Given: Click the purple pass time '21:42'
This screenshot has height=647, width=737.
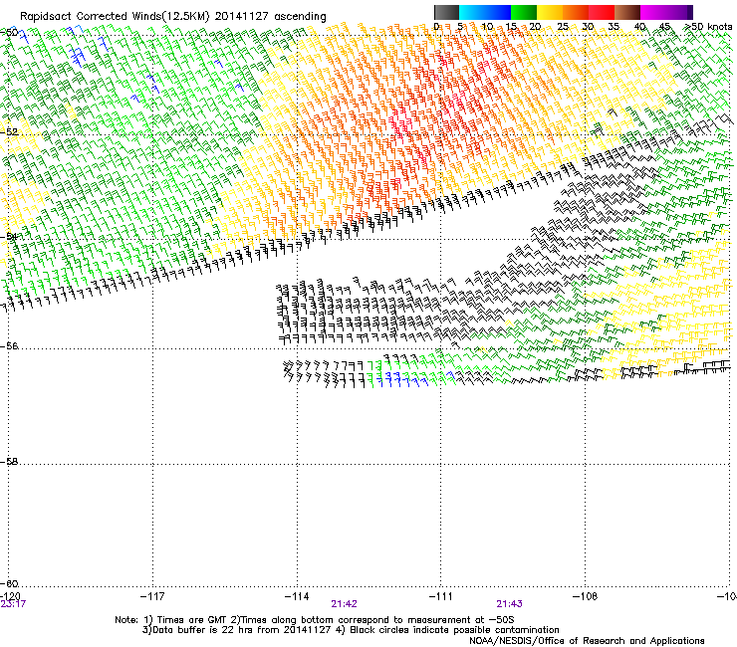Looking at the screenshot, I should tap(344, 604).
